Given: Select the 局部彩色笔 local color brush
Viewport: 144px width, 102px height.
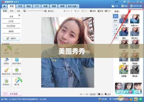Looking at the screenshot, I should (x=6, y=72).
